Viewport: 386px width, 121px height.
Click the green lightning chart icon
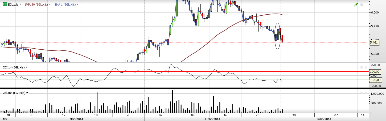coord(356,5)
